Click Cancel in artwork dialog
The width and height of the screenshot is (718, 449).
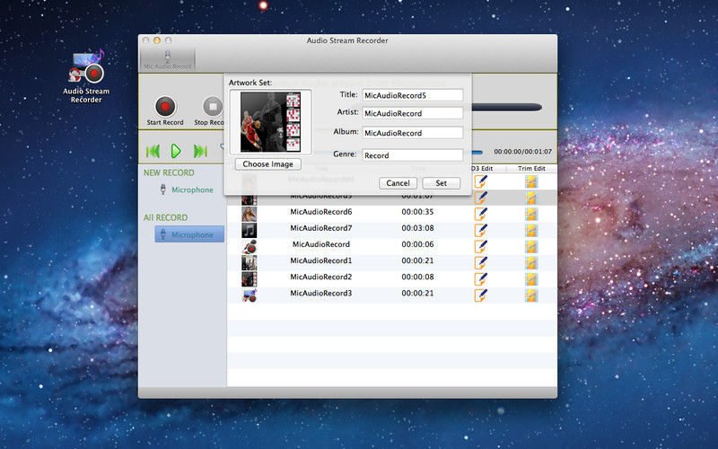[x=398, y=183]
